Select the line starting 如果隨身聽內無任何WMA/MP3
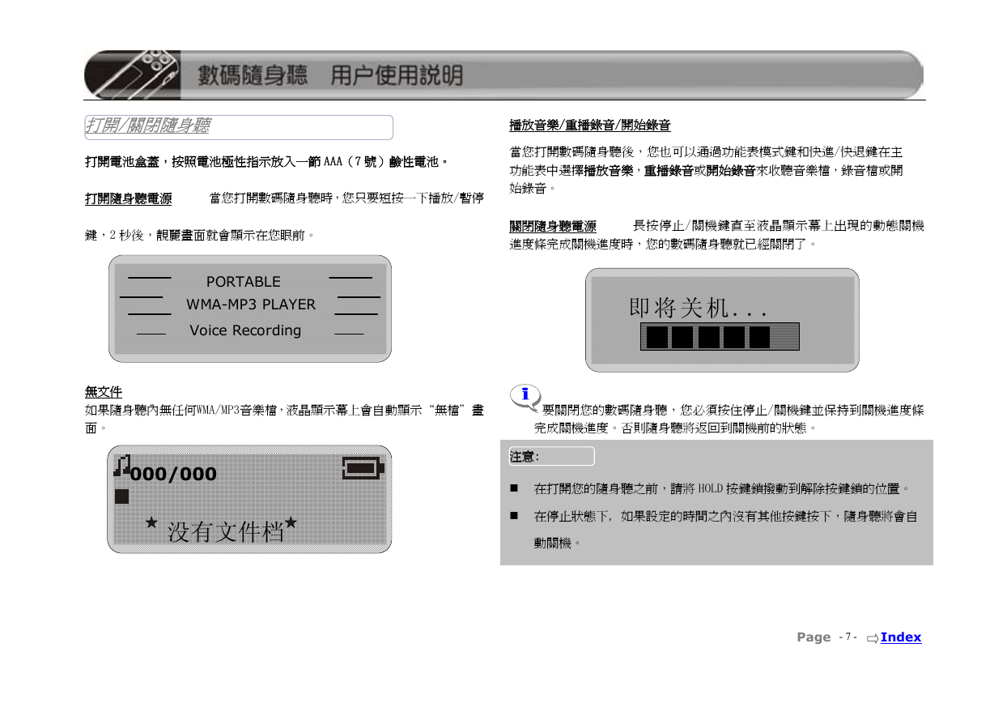The width and height of the screenshot is (994, 703). pos(285,419)
